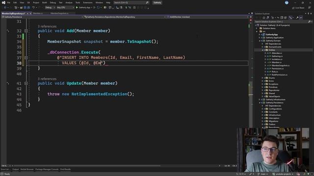Switch to the MemberSnapshot.cs tab
This screenshot has width=314, height=176.
click(59, 13)
